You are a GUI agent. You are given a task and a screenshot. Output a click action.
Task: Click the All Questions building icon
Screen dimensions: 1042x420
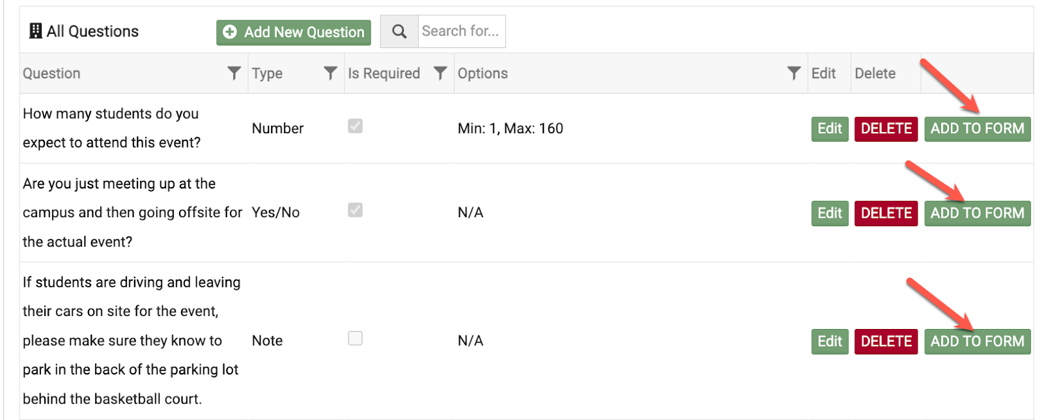(x=36, y=31)
